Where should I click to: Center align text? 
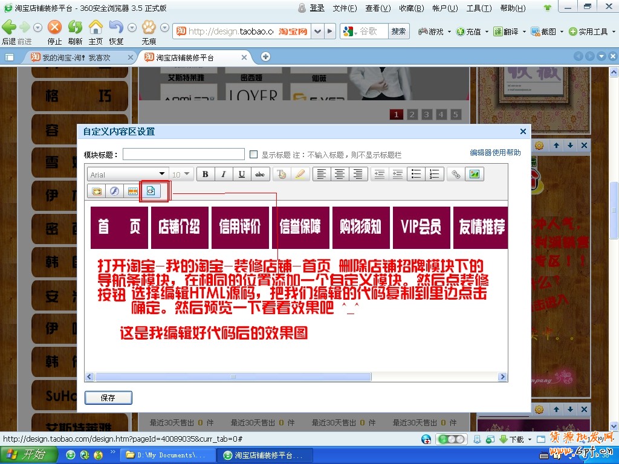point(340,174)
